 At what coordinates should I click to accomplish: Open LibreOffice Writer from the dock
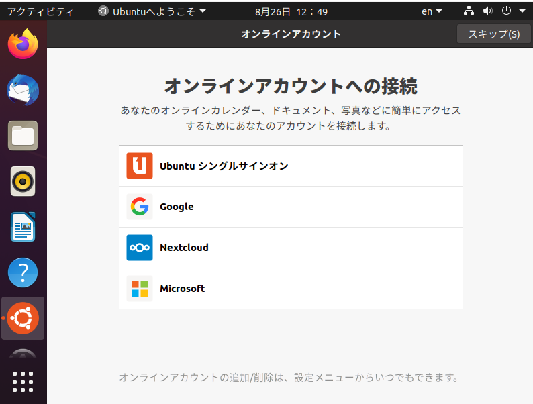[x=23, y=227]
